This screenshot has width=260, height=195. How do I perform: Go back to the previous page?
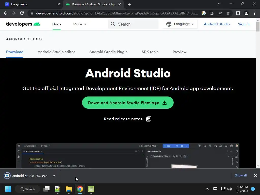tap(6, 13)
